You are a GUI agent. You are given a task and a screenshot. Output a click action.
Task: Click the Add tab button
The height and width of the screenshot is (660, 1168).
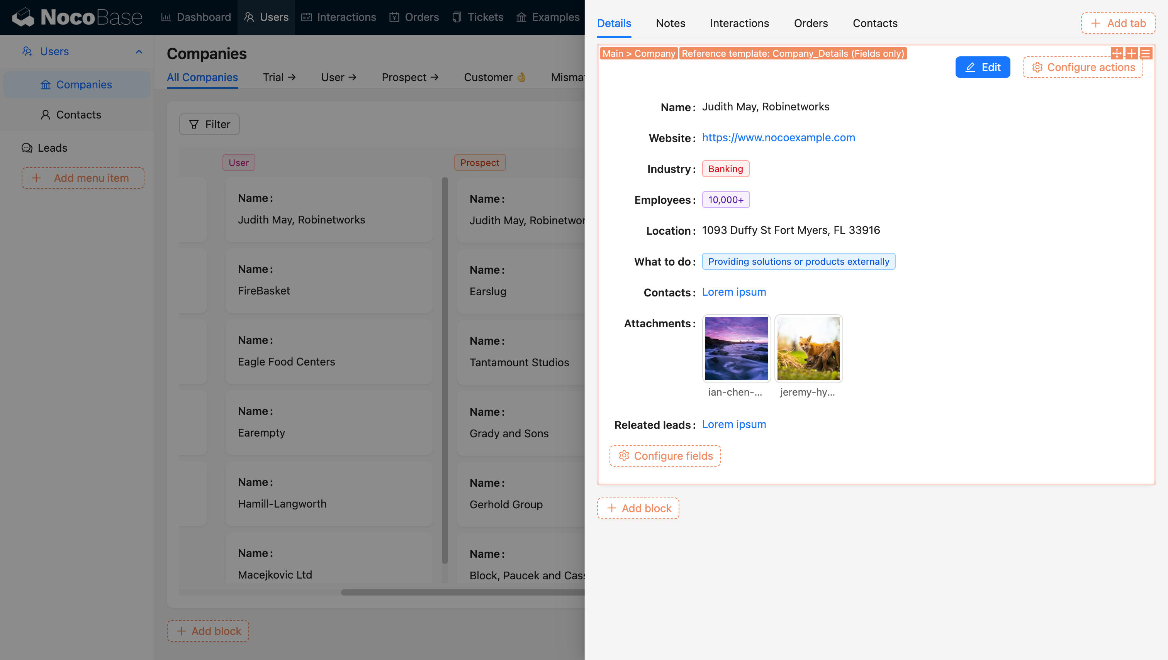pos(1118,23)
